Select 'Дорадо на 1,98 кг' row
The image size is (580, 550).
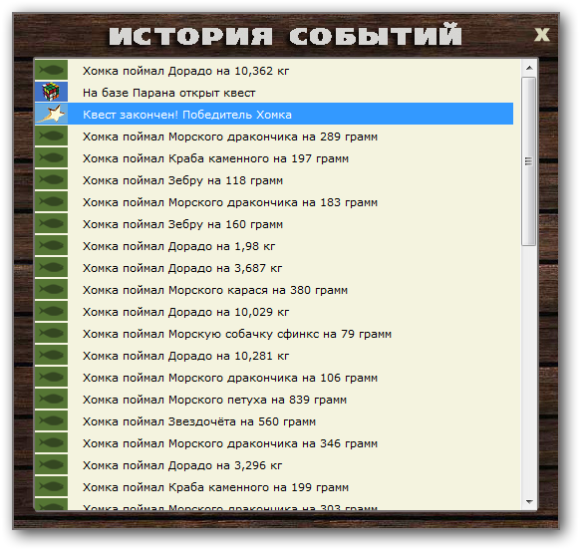click(274, 245)
